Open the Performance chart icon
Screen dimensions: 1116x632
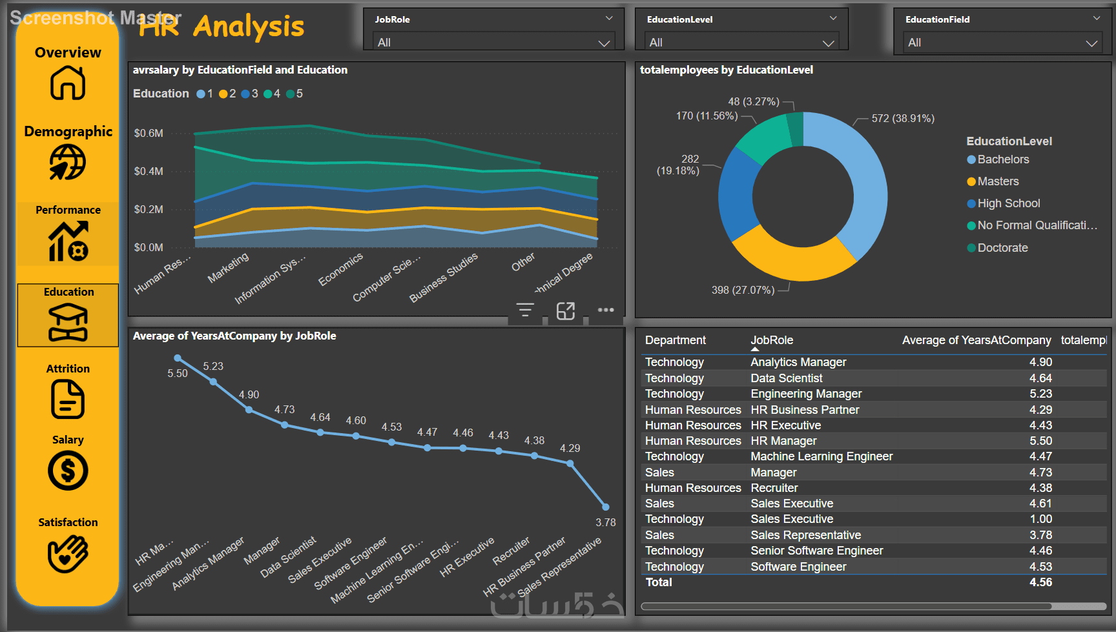click(68, 241)
